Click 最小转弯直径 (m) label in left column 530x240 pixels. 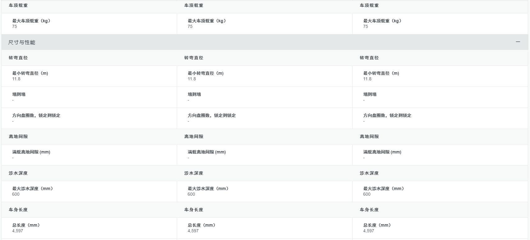coord(30,73)
